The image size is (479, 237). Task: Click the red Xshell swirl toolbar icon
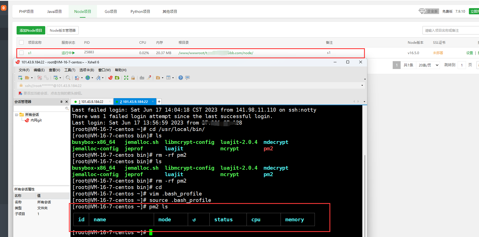110,78
